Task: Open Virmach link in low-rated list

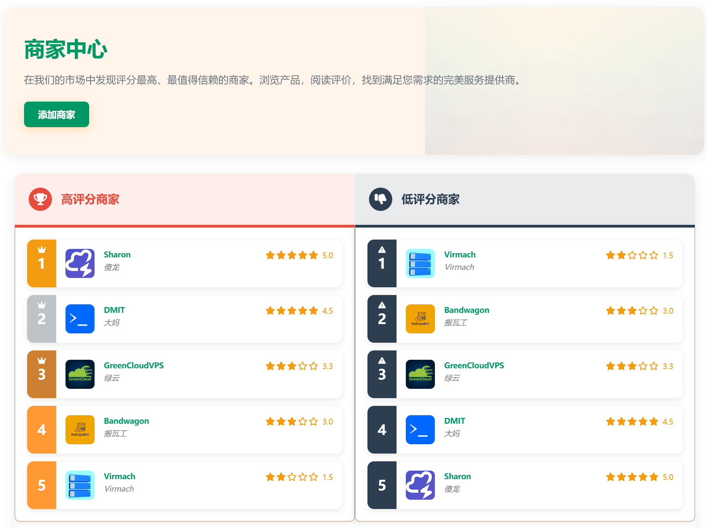Action: [x=460, y=255]
